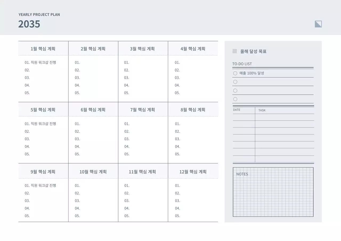The image size is (341, 241).
Task: Click the 2035 year title
Action: coord(29,24)
